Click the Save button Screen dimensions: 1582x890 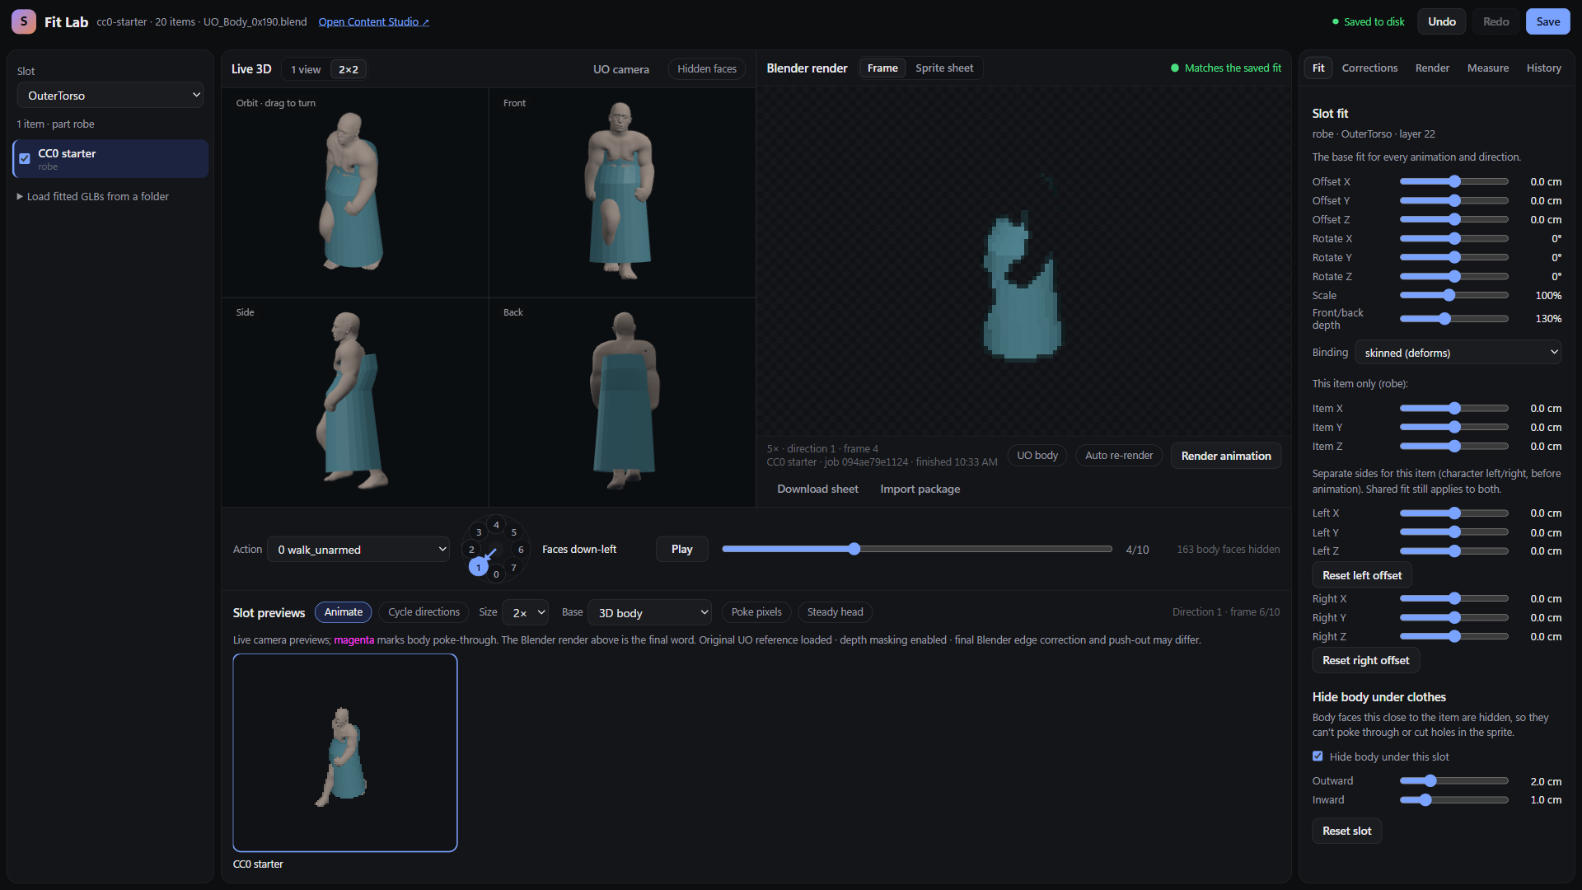point(1547,21)
